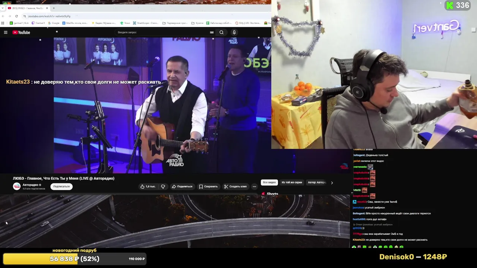
Task: Click chat message 'Дяденька толстый'
Action: coord(377,155)
